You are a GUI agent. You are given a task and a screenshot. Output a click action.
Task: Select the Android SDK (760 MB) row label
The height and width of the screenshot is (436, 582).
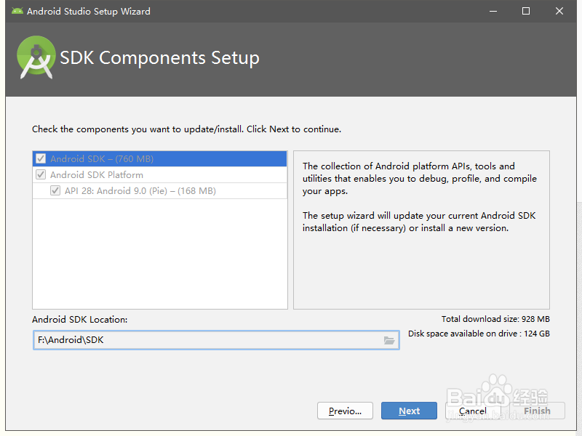pos(102,158)
